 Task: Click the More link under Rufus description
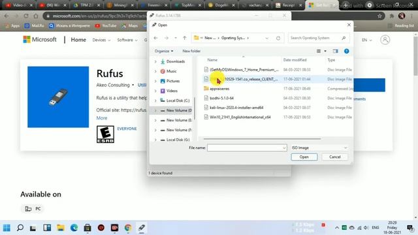[102, 118]
